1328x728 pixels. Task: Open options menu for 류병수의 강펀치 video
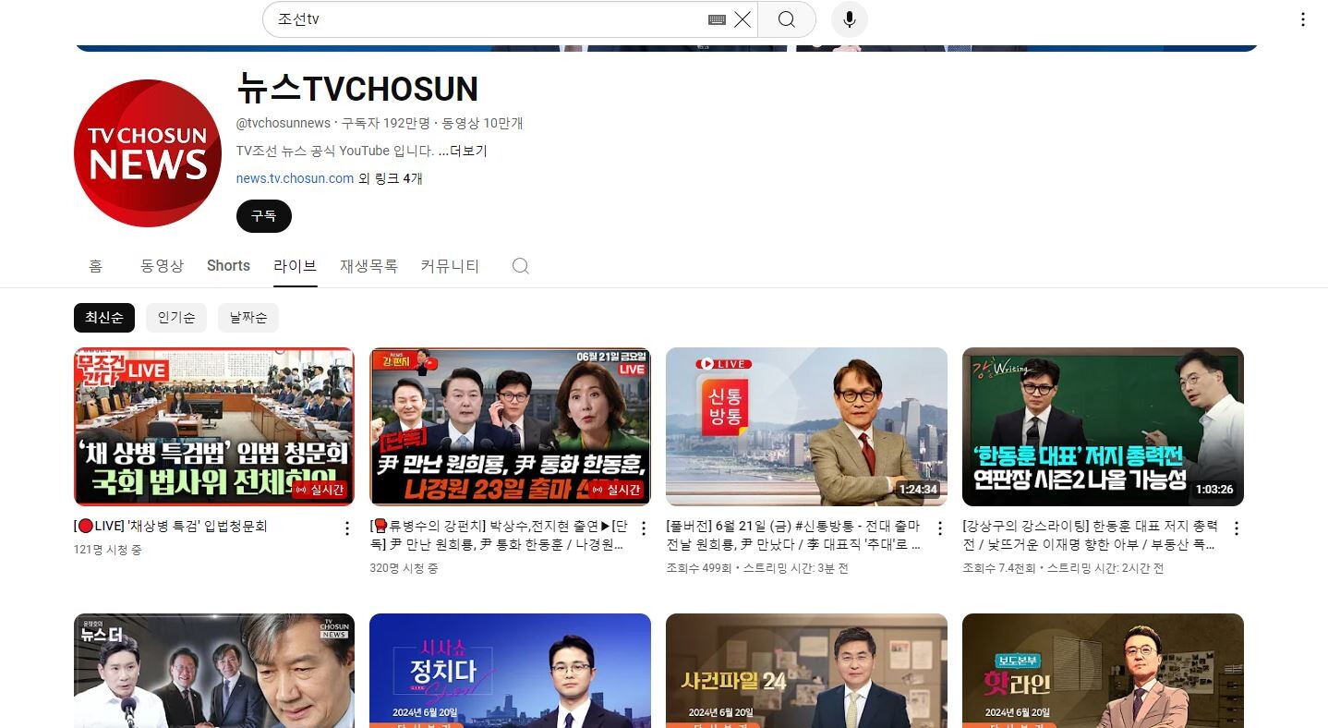tap(644, 528)
